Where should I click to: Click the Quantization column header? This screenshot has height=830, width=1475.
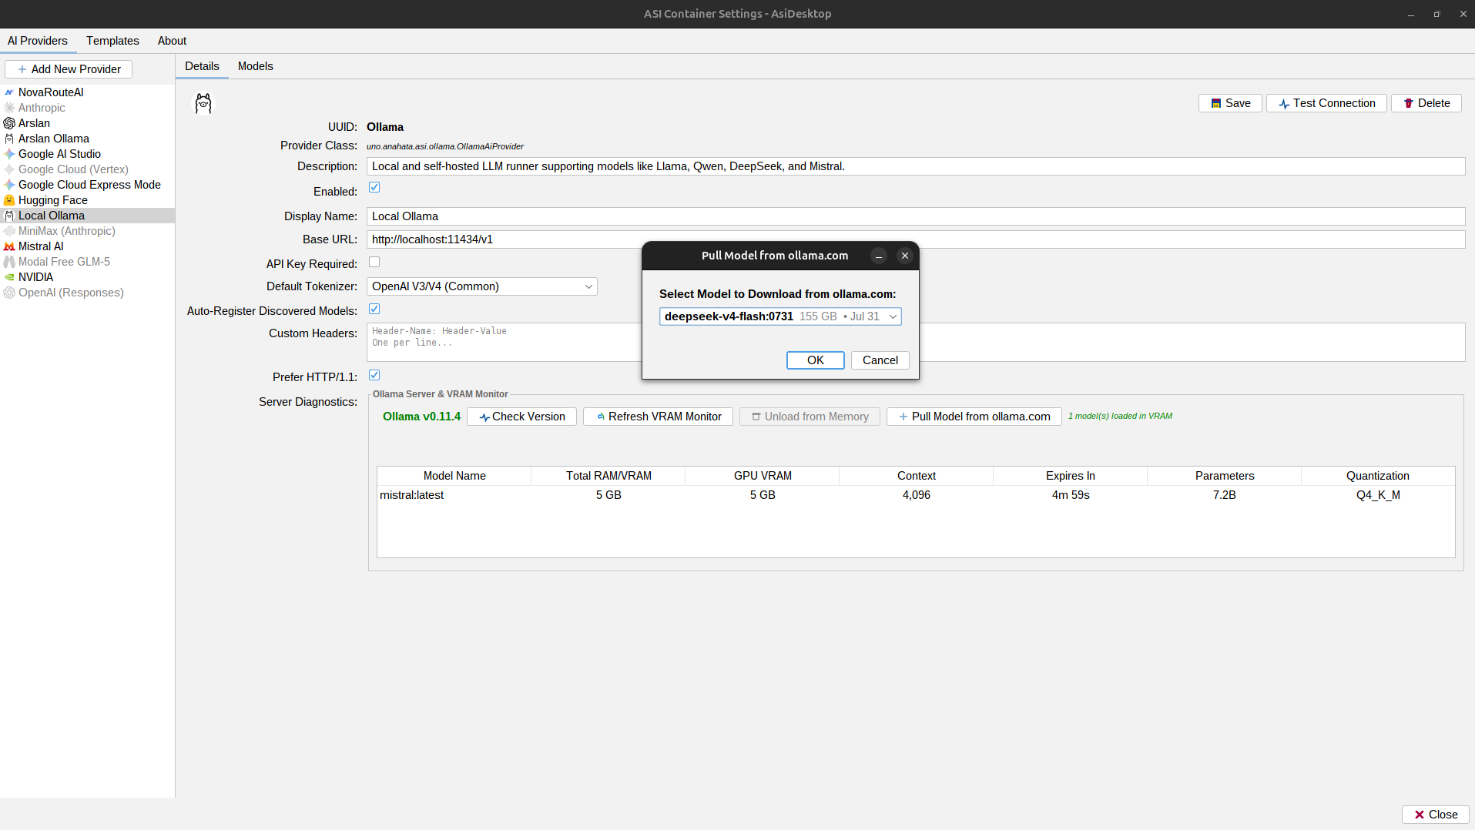pyautogui.click(x=1378, y=476)
